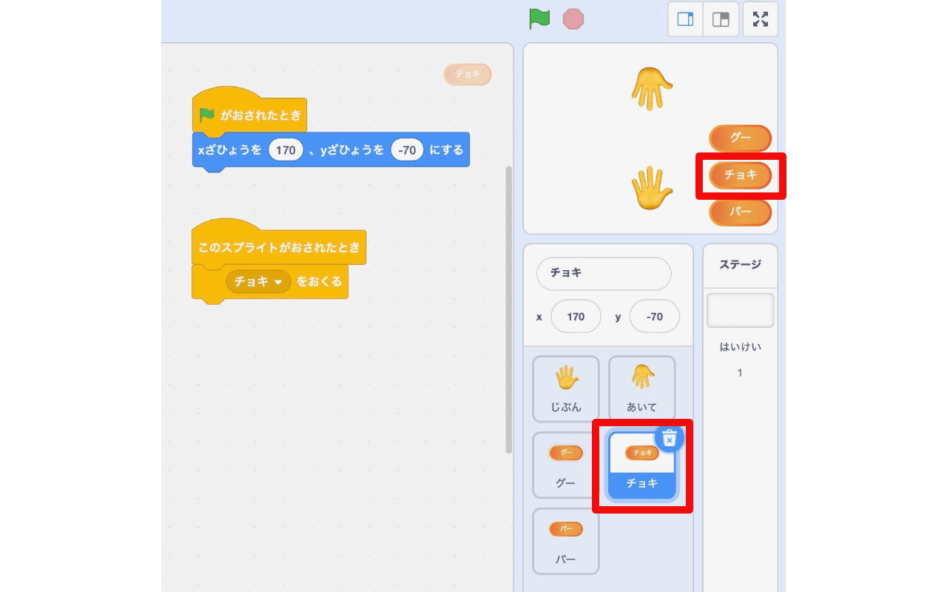Edit the sprite name field チョキ
This screenshot has width=947, height=592.
(x=604, y=274)
